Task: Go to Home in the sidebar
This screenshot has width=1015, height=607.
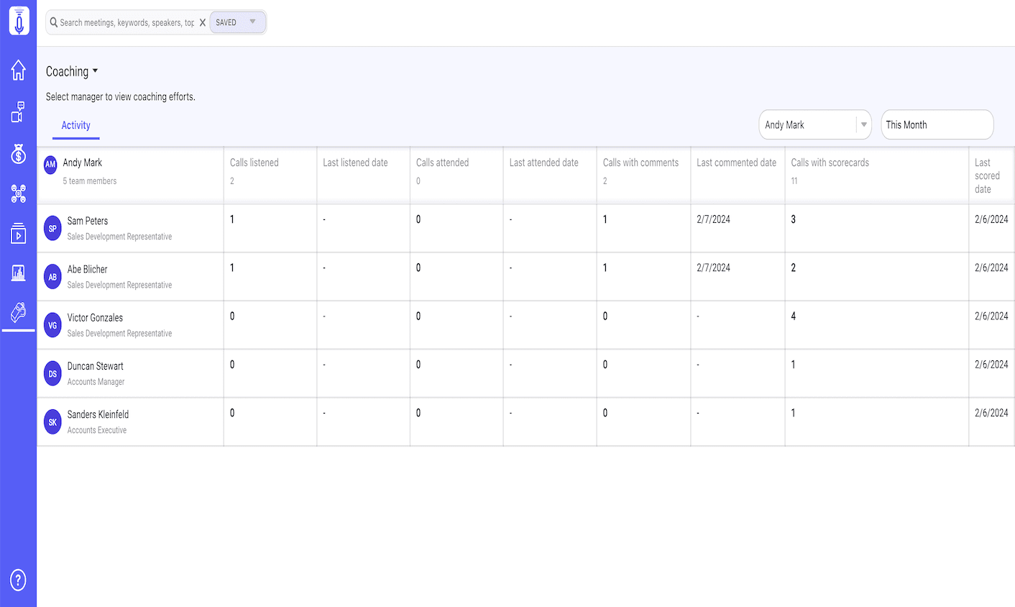Action: [19, 70]
